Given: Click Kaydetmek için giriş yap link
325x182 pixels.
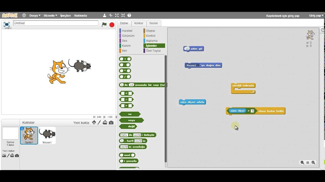Looking at the screenshot, I should (283, 16).
